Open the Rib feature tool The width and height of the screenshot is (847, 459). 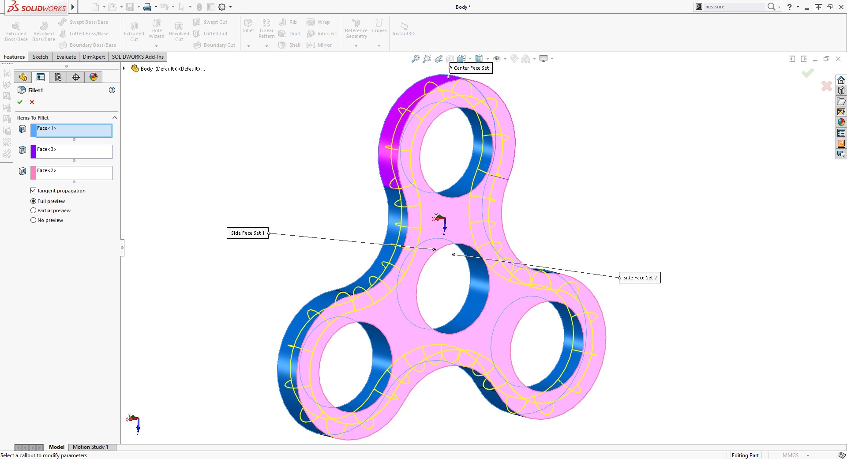pos(288,22)
